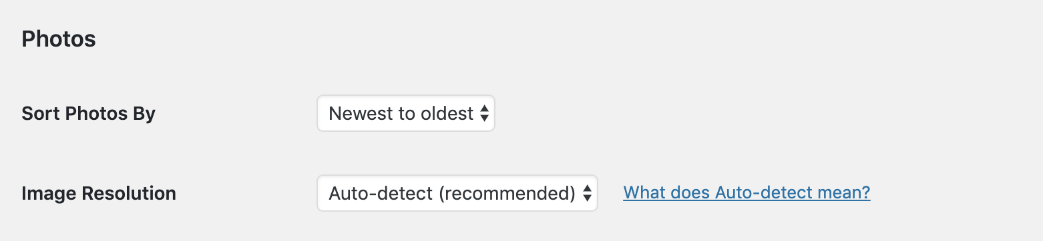Select the 'Auto-detect (recommended)' value text
This screenshot has height=241, width=1043.
pyautogui.click(x=452, y=194)
